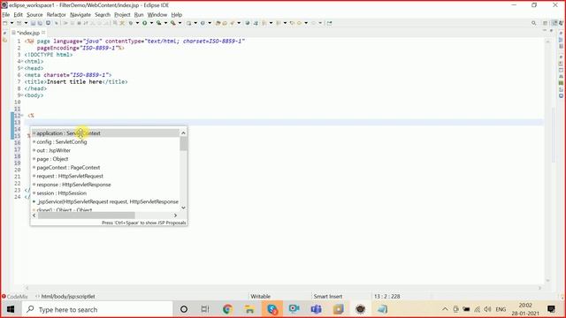Click the 13 : 2 : 228 cursor position
Viewport: 566px width, 318px height.
387,297
